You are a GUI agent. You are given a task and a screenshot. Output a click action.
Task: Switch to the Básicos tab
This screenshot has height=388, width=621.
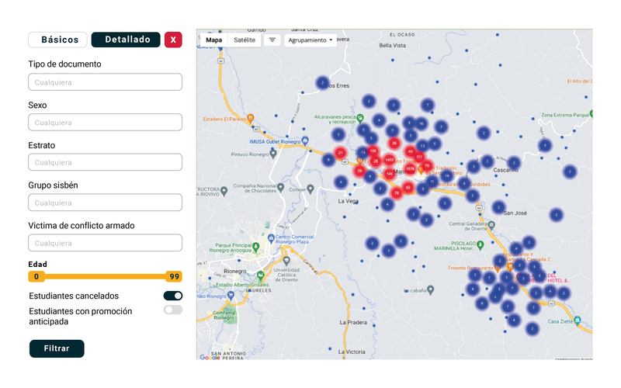(x=57, y=40)
